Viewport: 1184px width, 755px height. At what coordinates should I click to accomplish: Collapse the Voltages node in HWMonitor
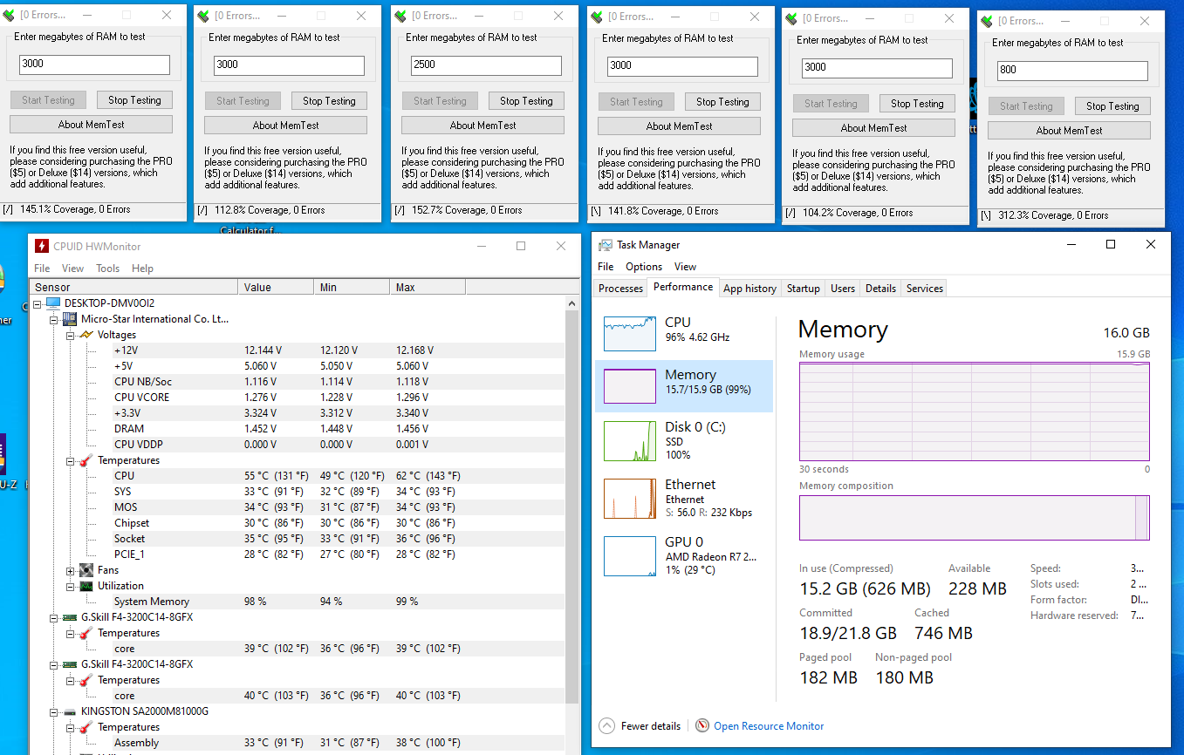point(70,335)
